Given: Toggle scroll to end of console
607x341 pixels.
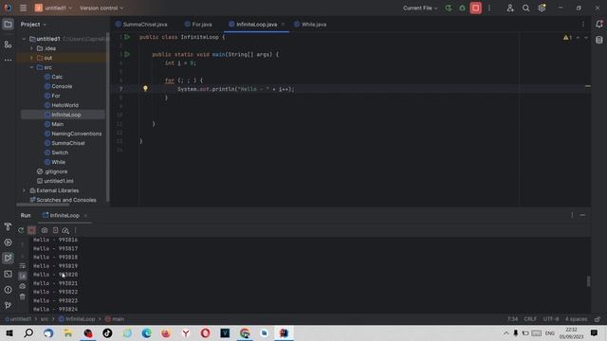Looking at the screenshot, I should click(x=23, y=276).
